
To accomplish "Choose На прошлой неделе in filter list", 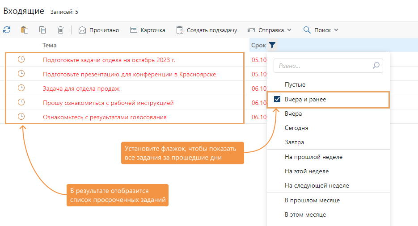I will (x=313, y=157).
